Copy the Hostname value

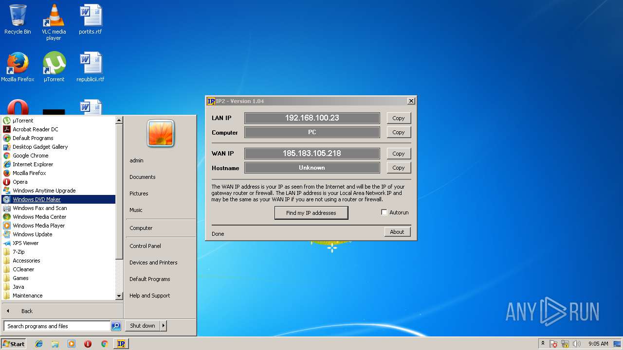point(399,168)
